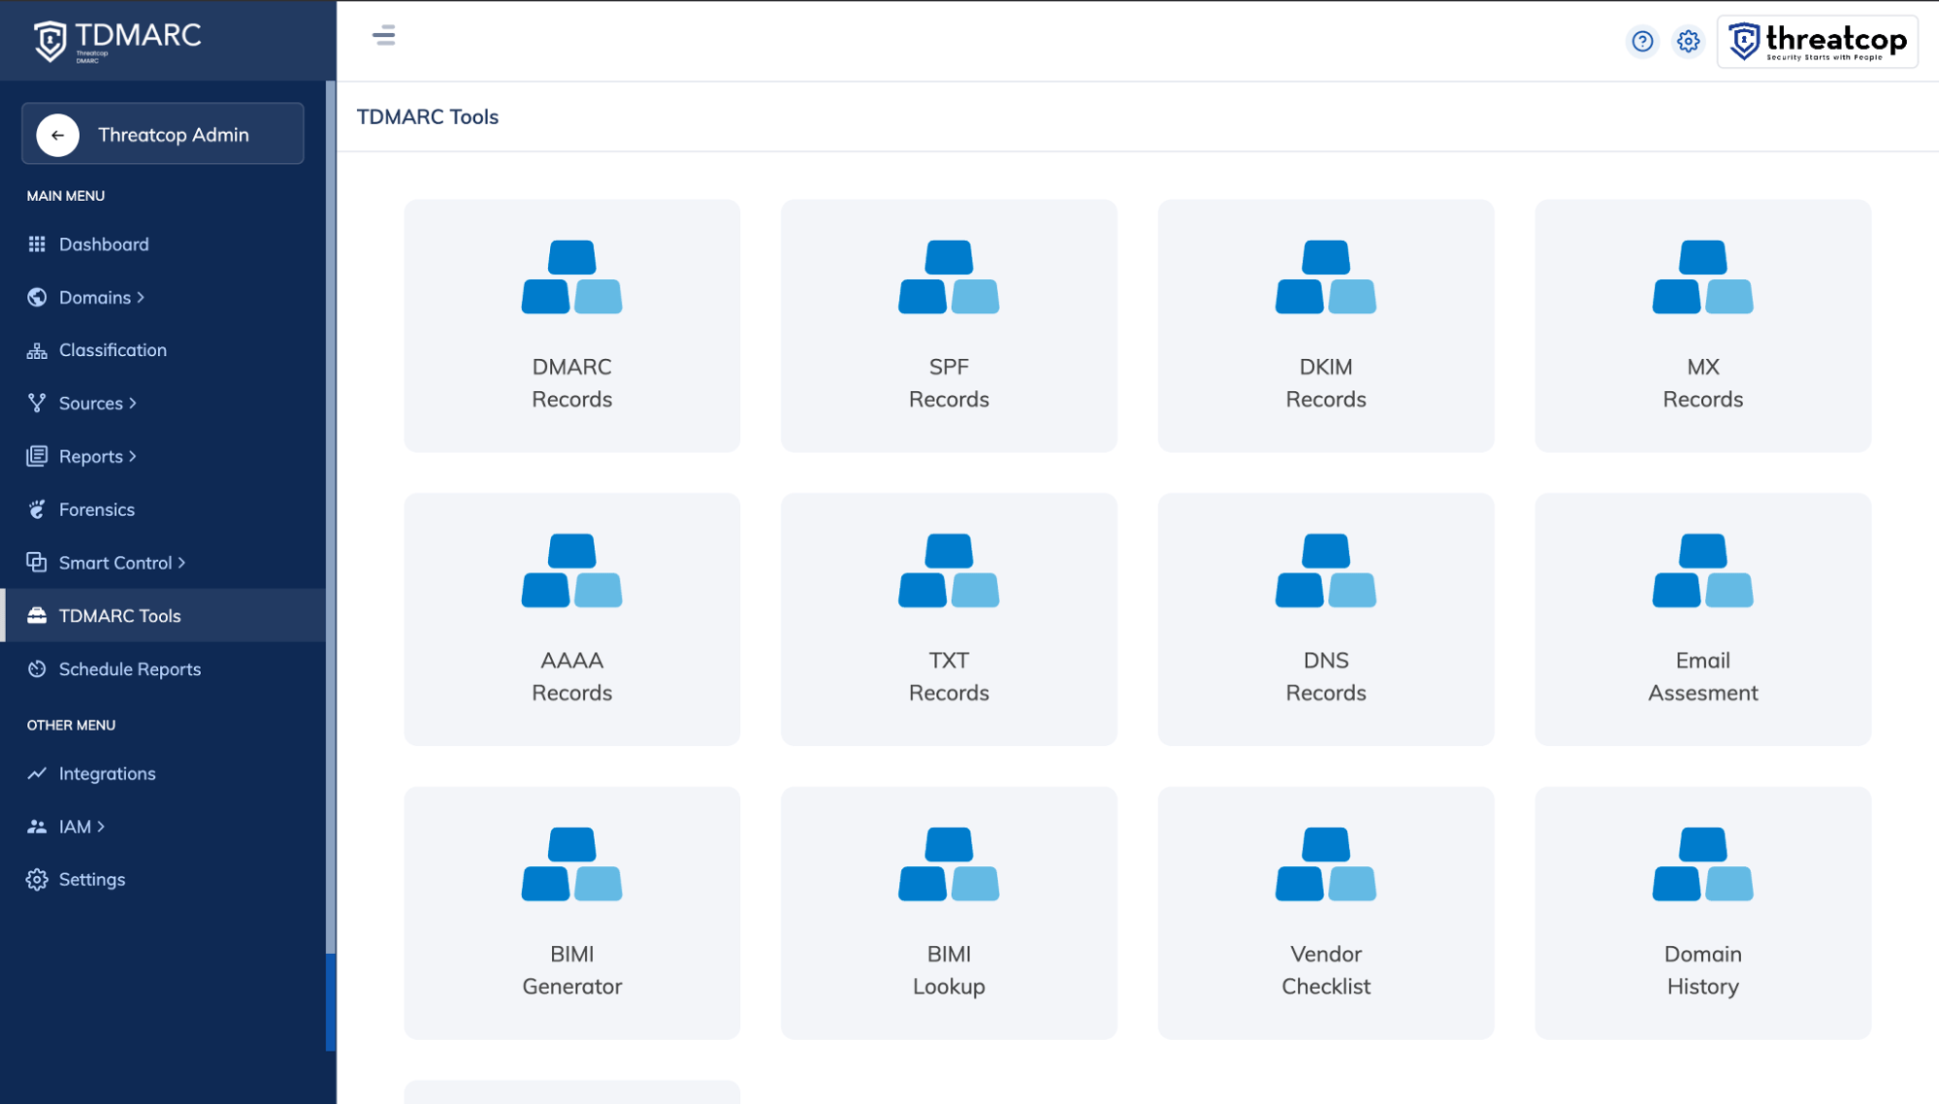Open Forensics from the sidebar
The image size is (1939, 1105).
tap(96, 510)
